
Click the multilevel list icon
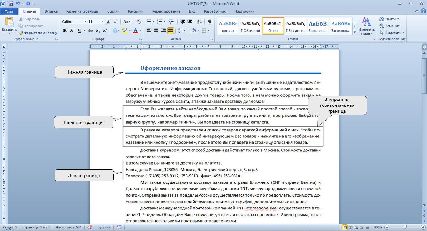[x=170, y=22]
